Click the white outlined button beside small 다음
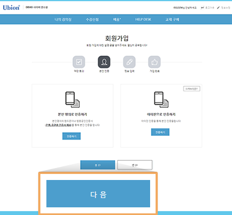Screen dimensions: 232x215 tap(135, 165)
